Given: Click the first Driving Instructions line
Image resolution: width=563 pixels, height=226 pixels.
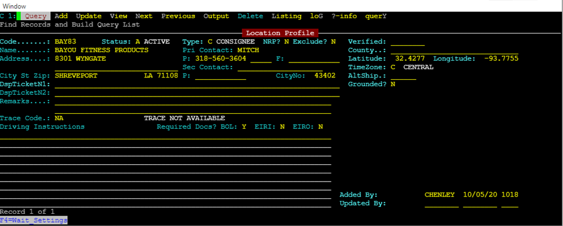Looking at the screenshot, I should pyautogui.click(x=166, y=136).
